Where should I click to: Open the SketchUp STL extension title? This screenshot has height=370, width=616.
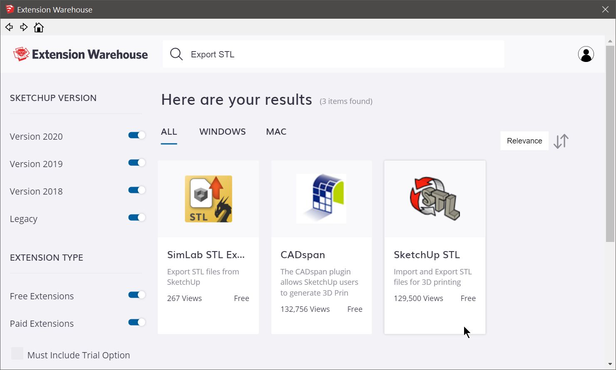pos(427,255)
